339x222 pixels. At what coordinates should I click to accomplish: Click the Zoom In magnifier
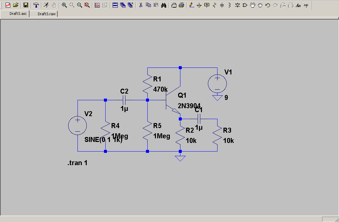64,5
